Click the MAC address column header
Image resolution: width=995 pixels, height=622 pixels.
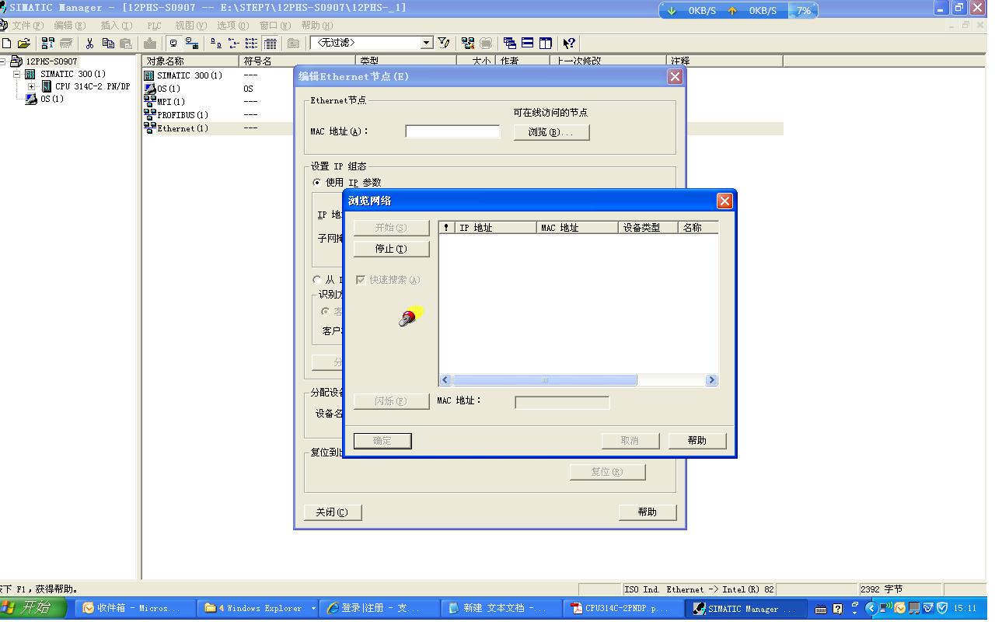(x=578, y=228)
